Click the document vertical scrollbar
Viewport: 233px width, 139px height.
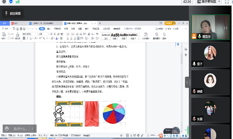[x=182, y=59]
